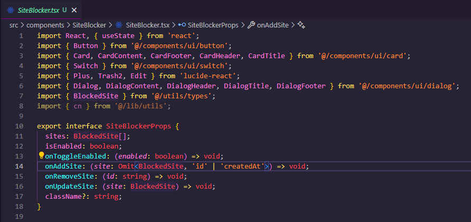Click the Switch import on line 4
Viewport: 471px width, 222px height.
(86, 66)
